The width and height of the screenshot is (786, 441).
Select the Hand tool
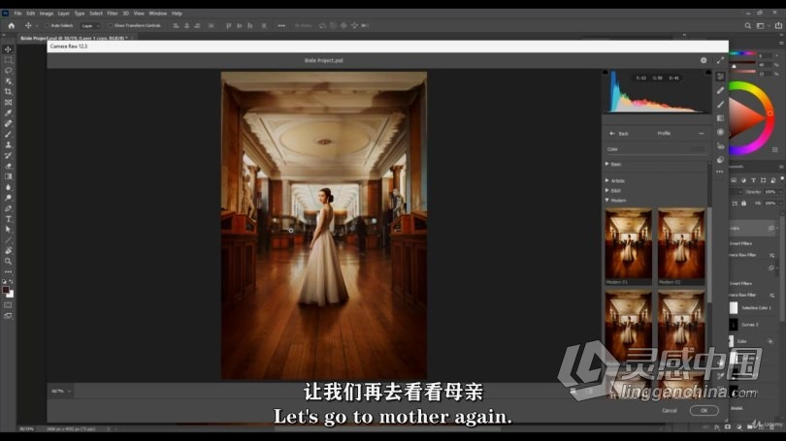[8, 250]
